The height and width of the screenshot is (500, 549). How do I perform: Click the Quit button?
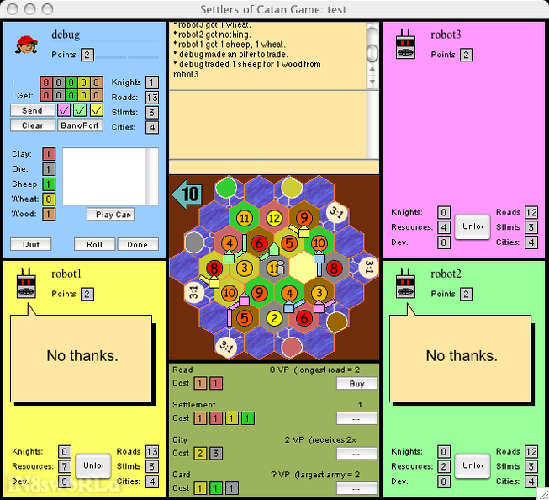(x=31, y=244)
